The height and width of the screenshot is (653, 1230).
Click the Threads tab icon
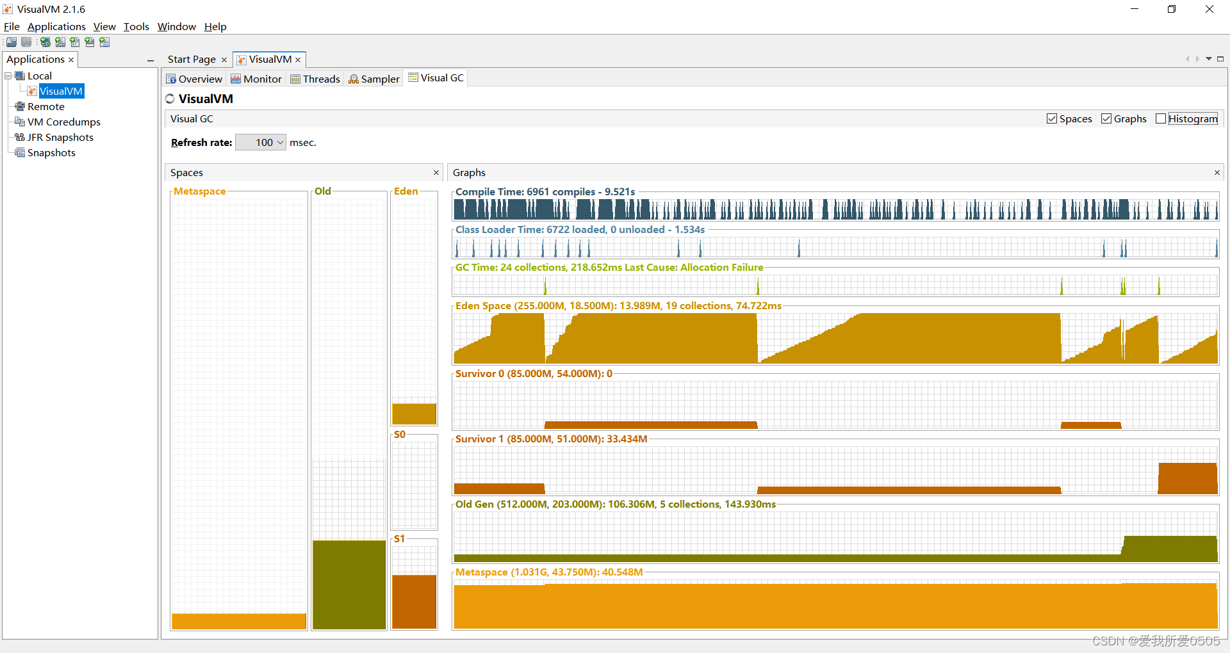[295, 79]
